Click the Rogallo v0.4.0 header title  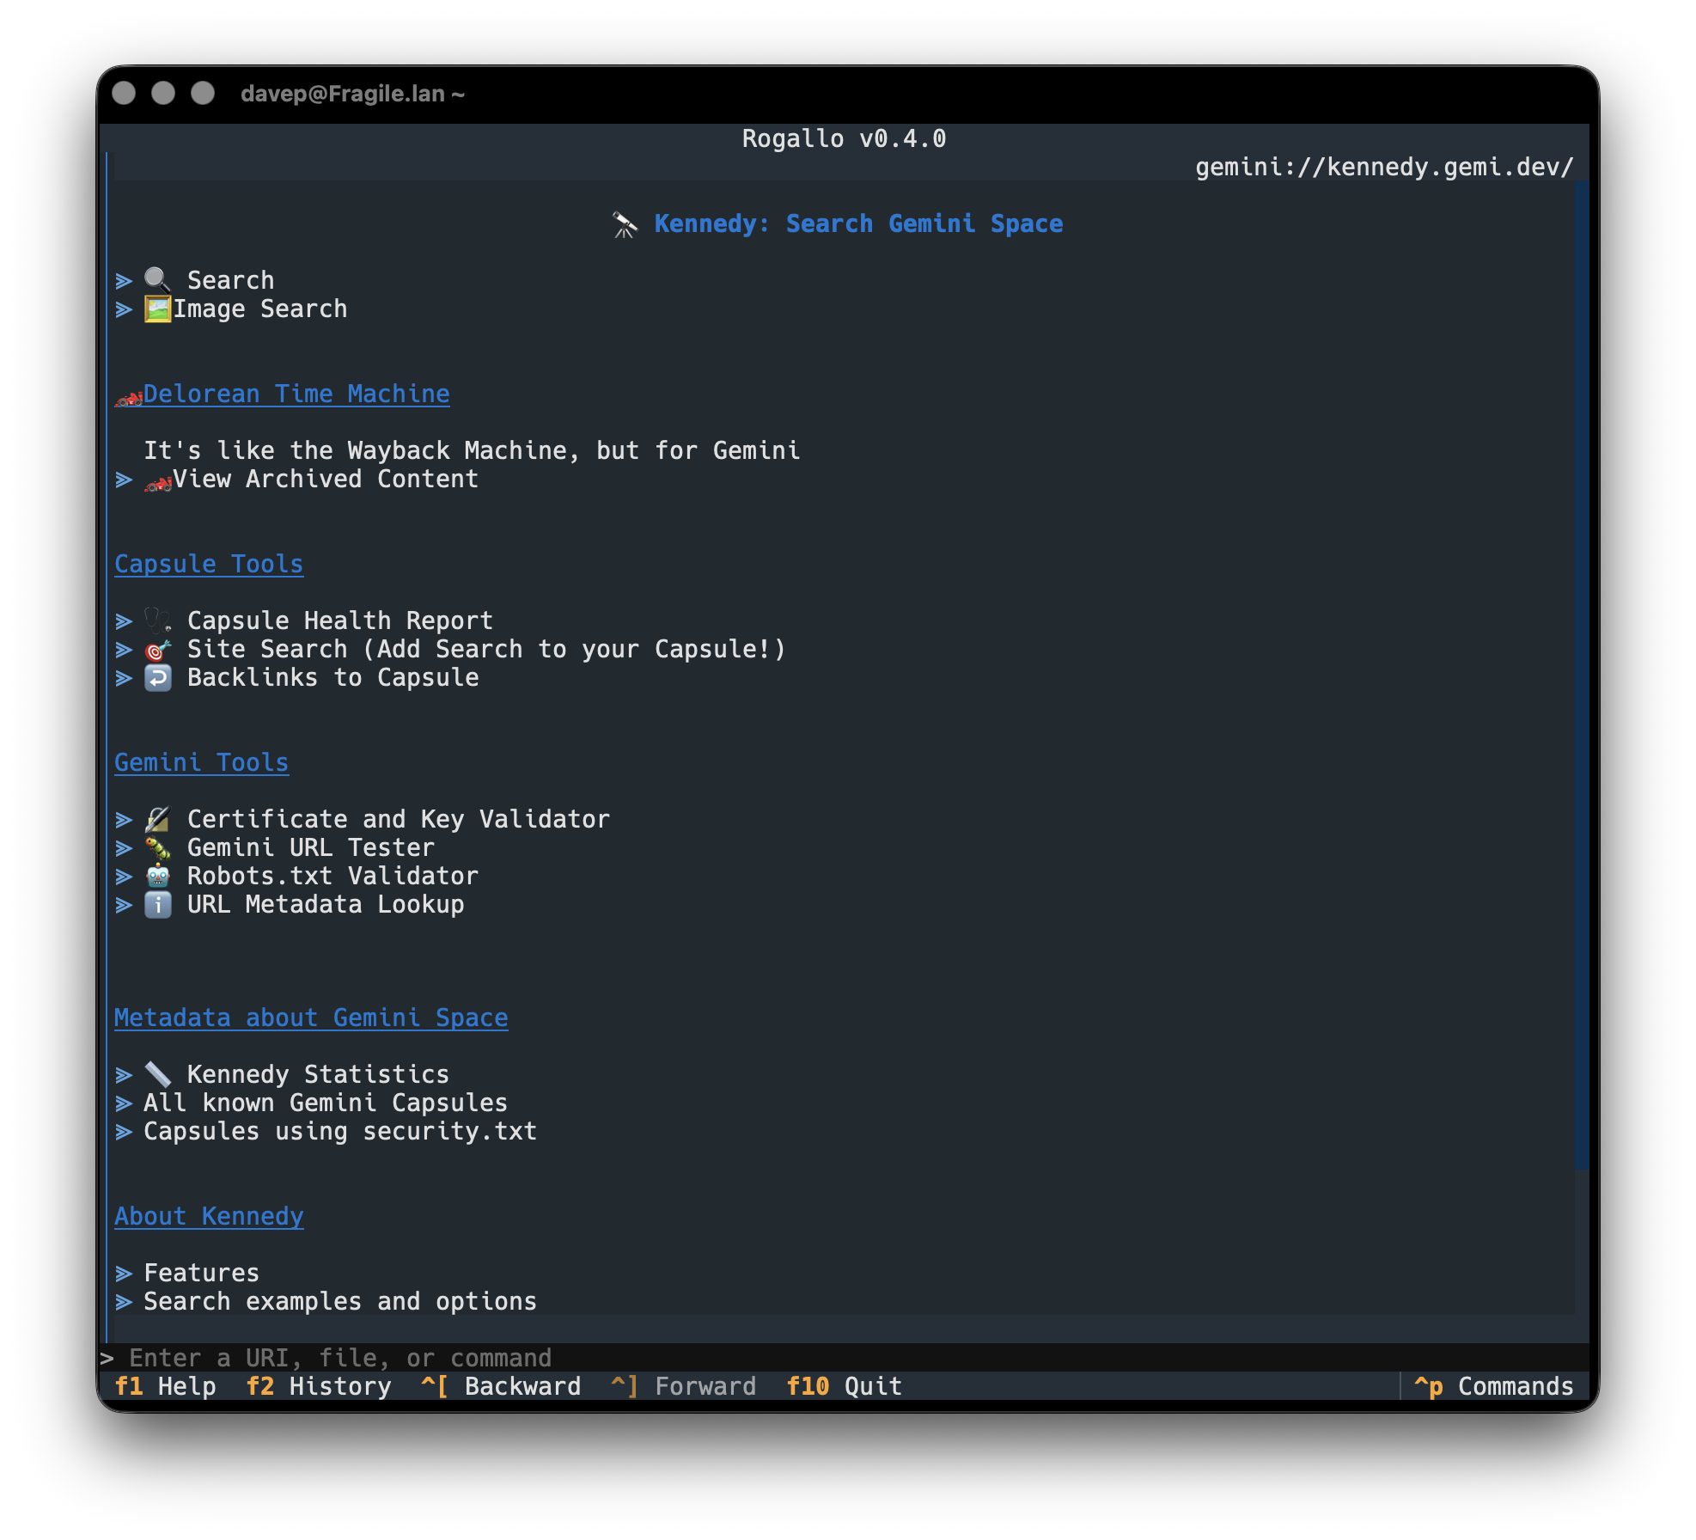tap(844, 138)
